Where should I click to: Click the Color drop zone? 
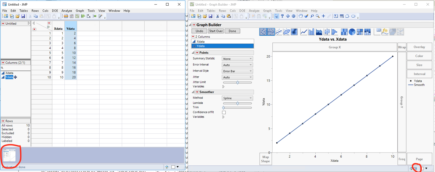(419, 56)
